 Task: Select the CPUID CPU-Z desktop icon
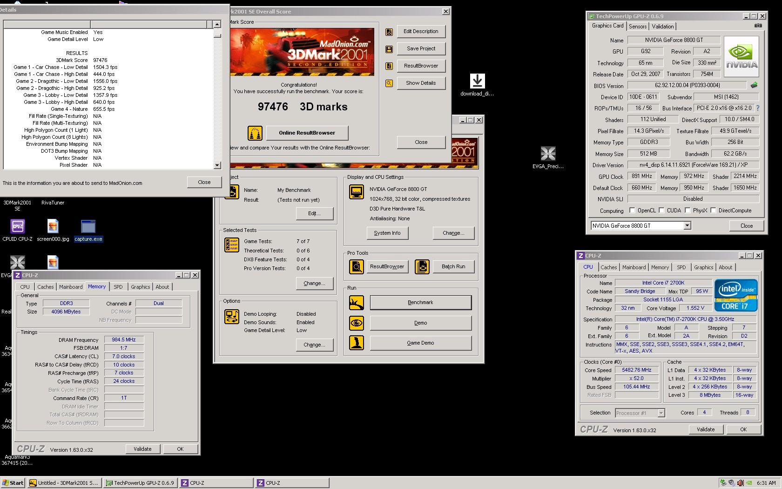(18, 230)
